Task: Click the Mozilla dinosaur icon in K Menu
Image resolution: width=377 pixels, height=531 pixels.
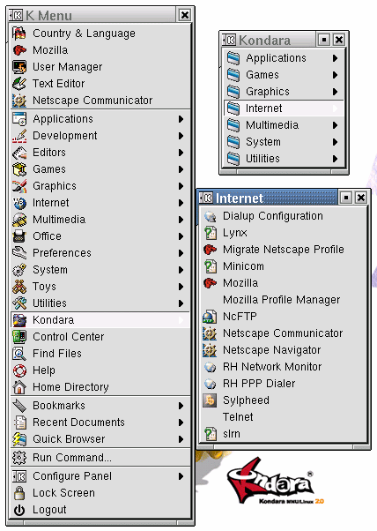Action: [x=19, y=50]
